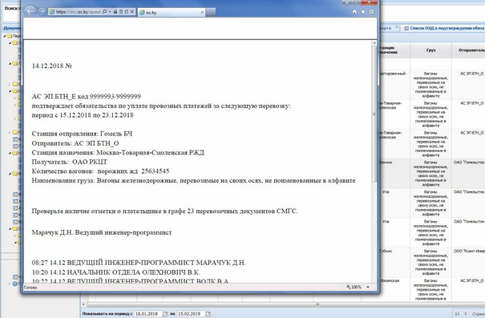Click 'период с 15.12.2018 по 23.12.2018' line
The image size is (485, 318).
[x=83, y=115]
